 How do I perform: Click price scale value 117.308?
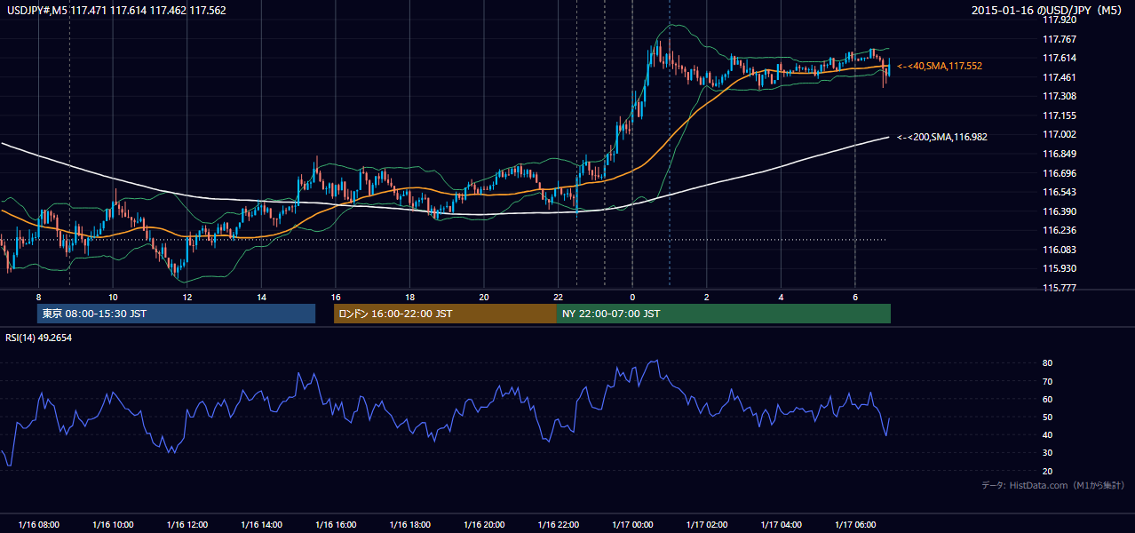1060,96
